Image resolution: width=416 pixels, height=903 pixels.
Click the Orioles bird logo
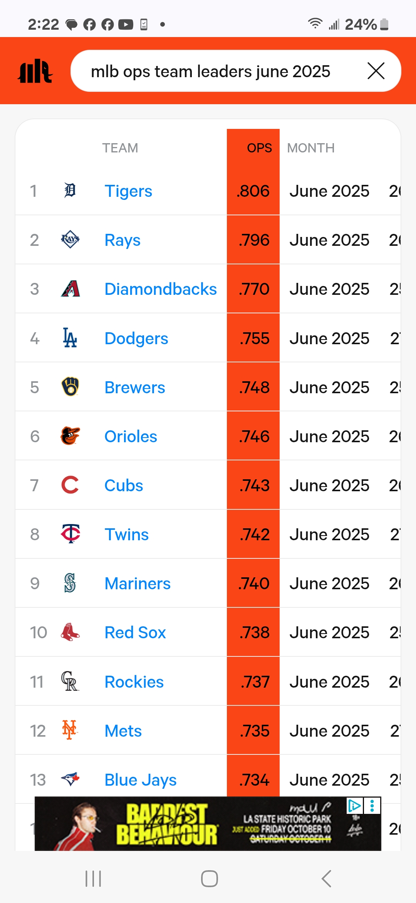pyautogui.click(x=70, y=436)
